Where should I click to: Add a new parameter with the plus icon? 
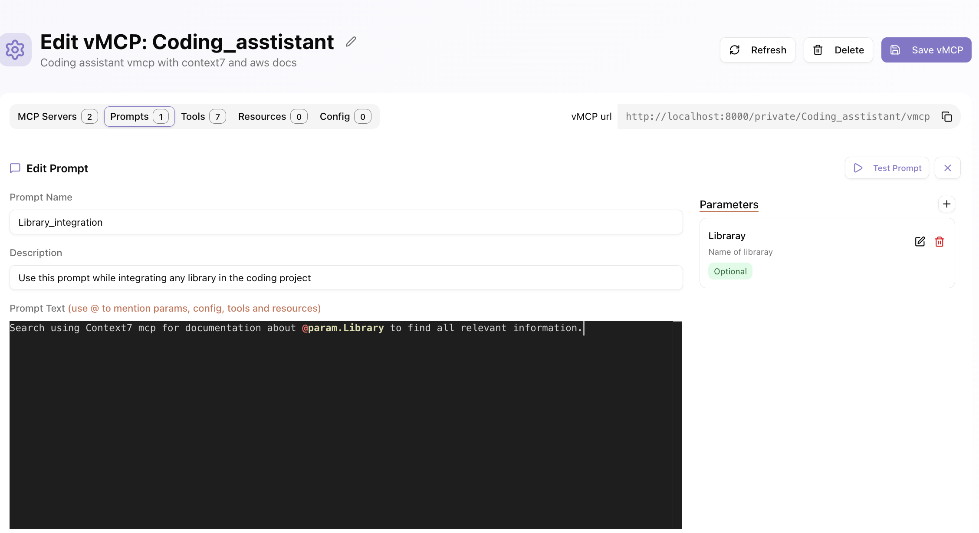947,204
